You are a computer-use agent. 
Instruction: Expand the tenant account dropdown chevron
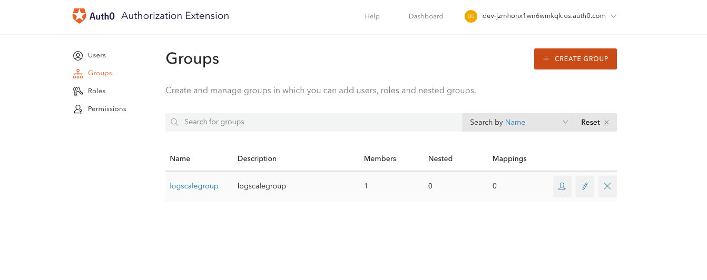(613, 16)
